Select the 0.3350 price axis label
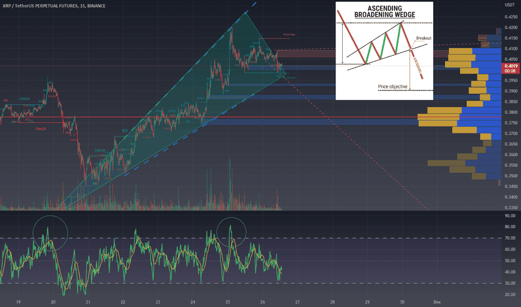Viewport: 521px width, 307px height. tap(511, 208)
